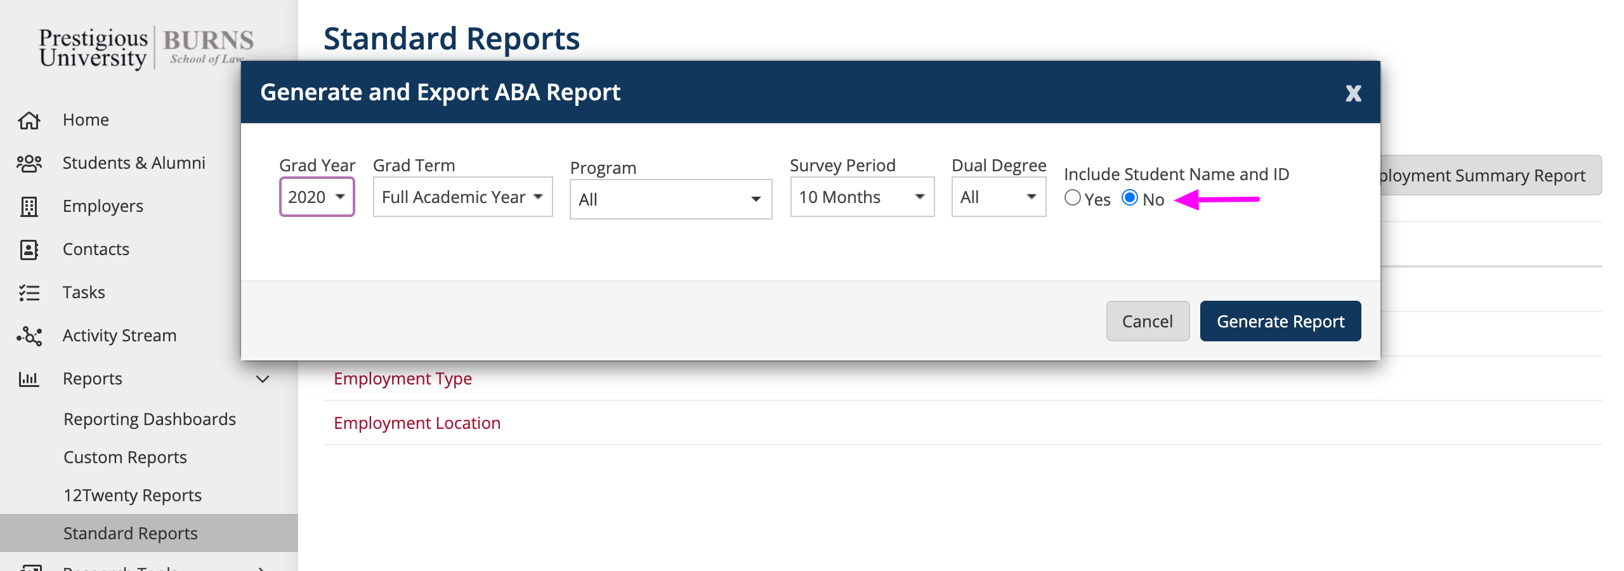Viewport: 1624px width, 571px height.
Task: Click the Tasks checklist icon
Action: [x=29, y=292]
